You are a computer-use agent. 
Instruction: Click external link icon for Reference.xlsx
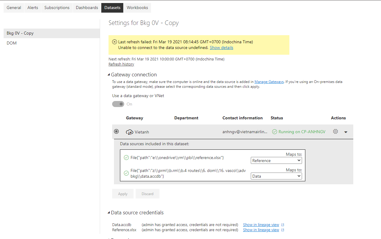pos(283,230)
